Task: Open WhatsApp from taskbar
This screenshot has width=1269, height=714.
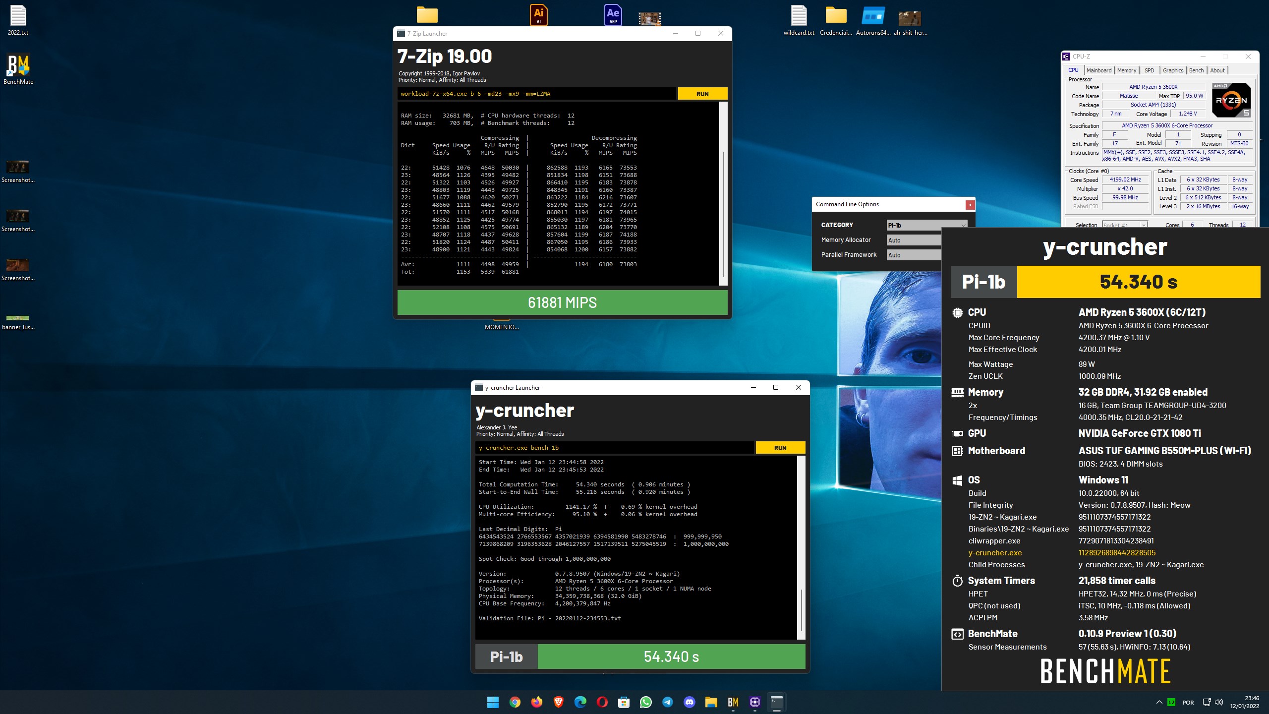Action: click(x=645, y=702)
